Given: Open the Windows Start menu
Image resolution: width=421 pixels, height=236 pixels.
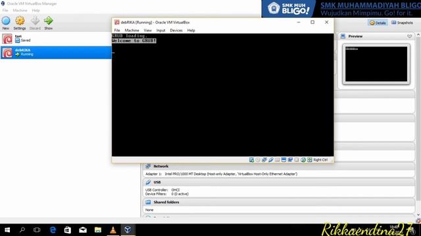Looking at the screenshot, I should pyautogui.click(x=7, y=230).
